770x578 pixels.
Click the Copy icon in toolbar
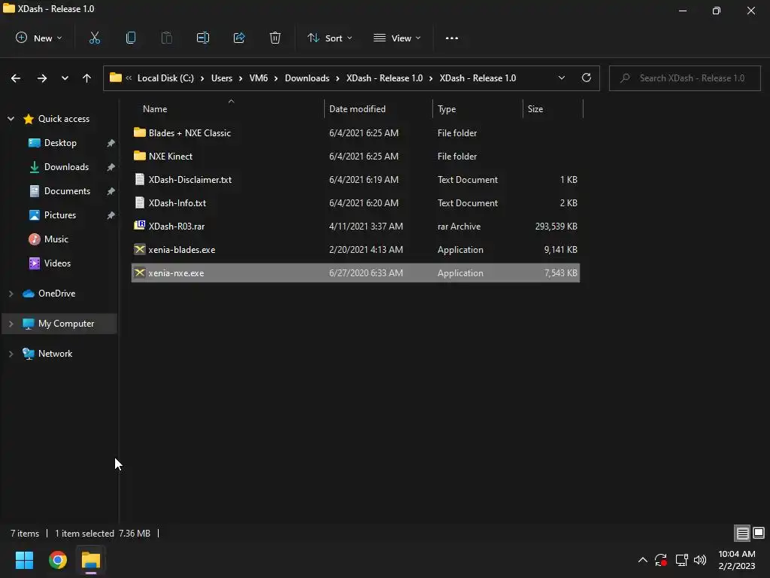(x=131, y=38)
